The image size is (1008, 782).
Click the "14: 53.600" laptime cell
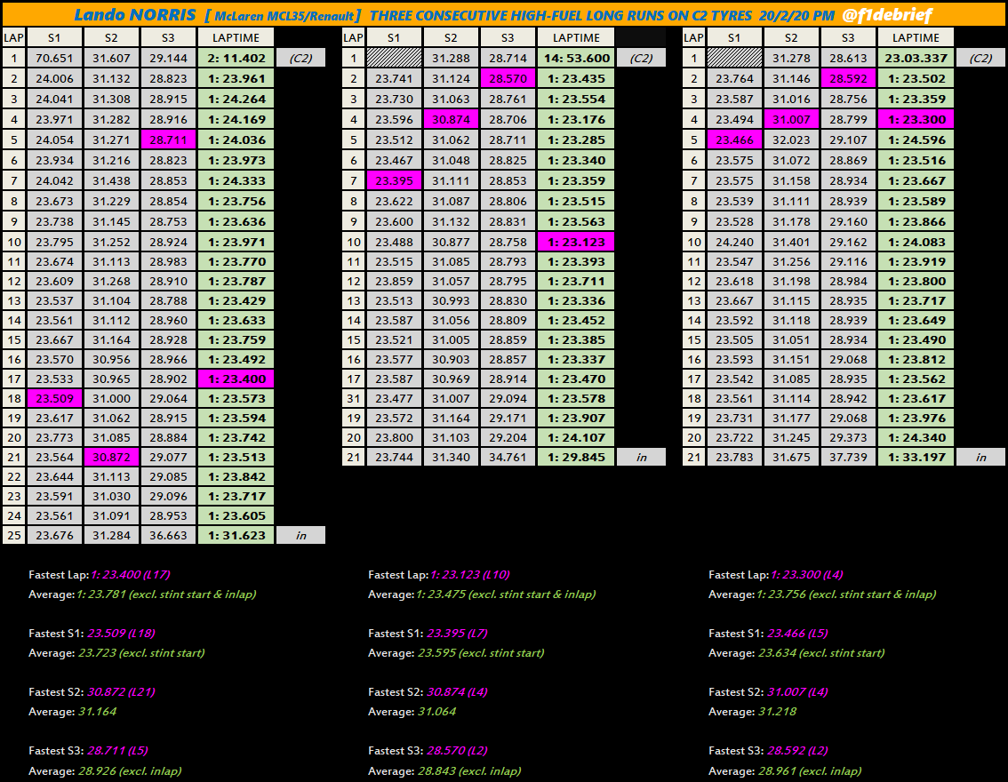576,58
